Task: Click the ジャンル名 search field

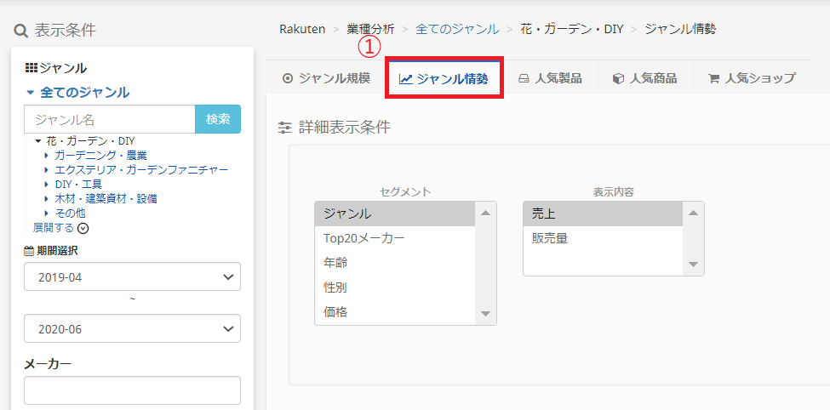Action: coord(110,119)
